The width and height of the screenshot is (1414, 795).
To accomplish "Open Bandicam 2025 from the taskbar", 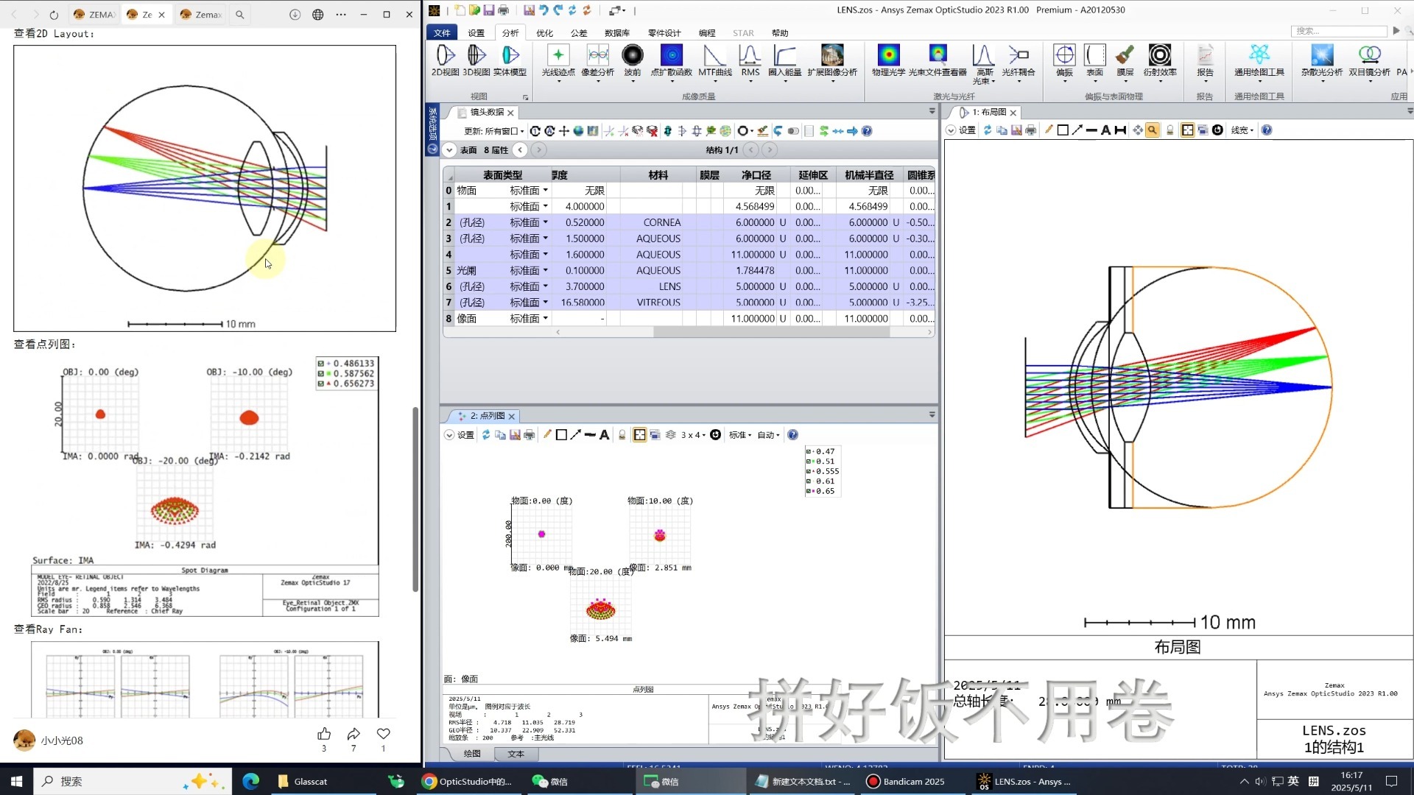I will tap(906, 782).
